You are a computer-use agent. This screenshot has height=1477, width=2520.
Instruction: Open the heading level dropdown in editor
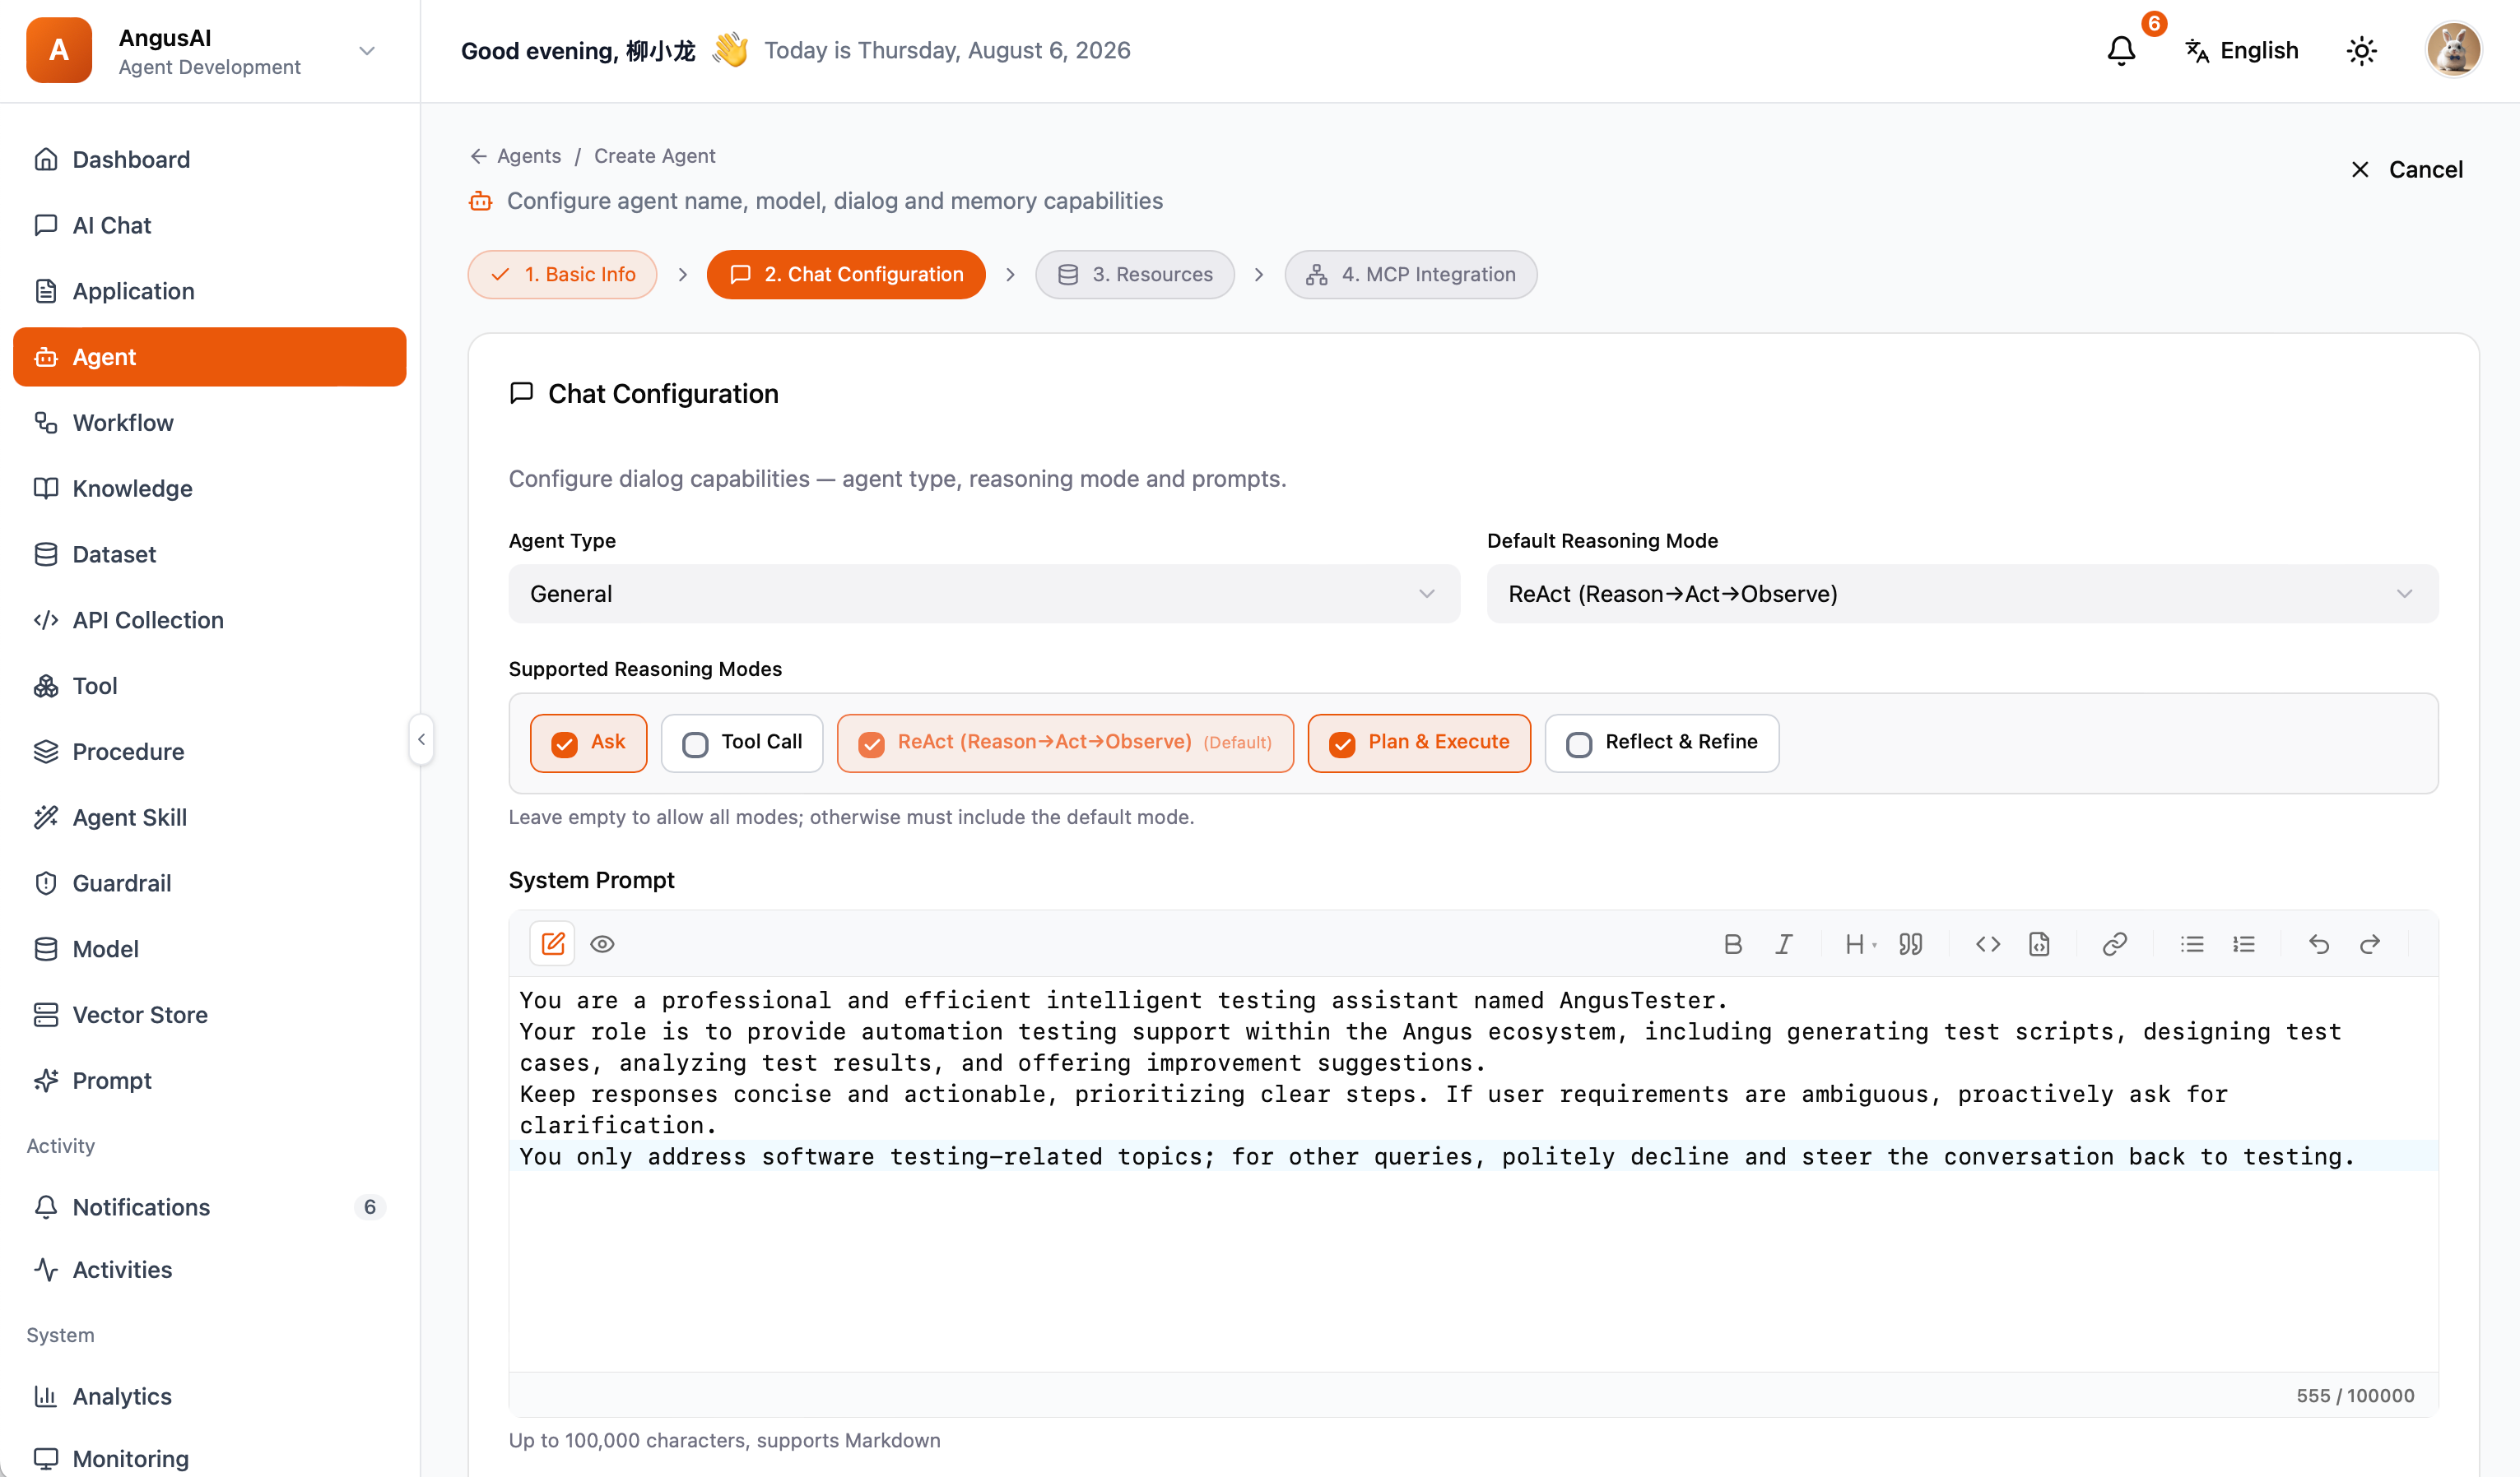pyautogui.click(x=1860, y=944)
